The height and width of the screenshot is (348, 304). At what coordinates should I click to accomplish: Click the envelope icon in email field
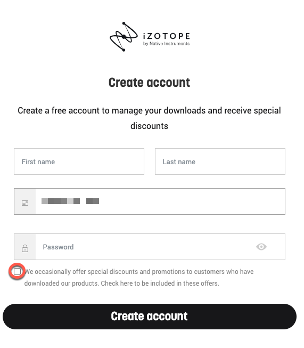[25, 203]
